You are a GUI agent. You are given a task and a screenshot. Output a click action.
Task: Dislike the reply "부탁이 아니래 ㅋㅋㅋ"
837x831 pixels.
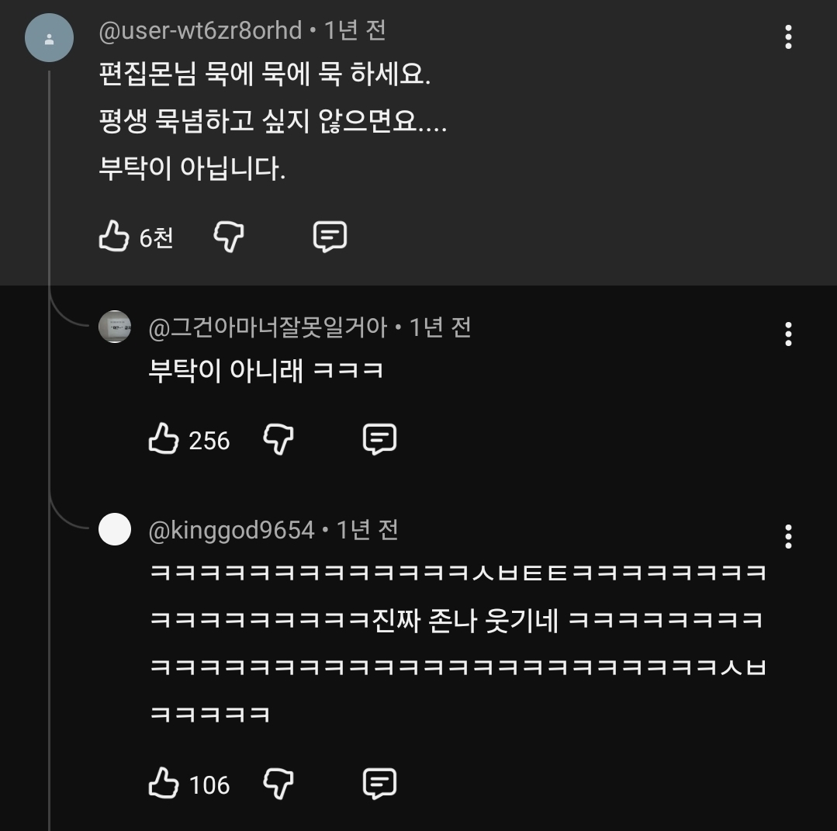point(278,439)
